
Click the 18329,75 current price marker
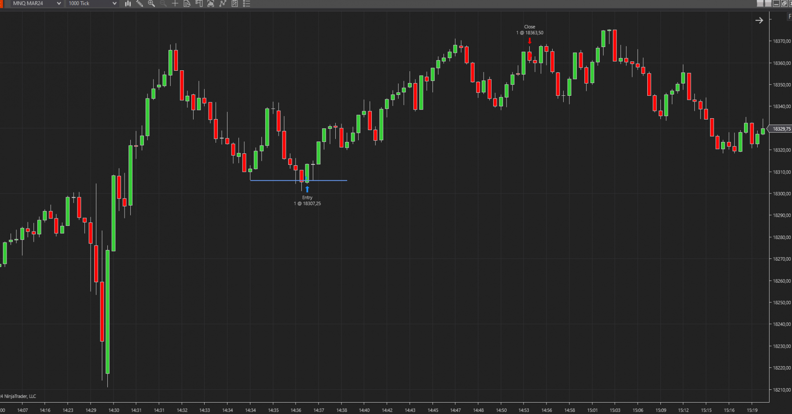pyautogui.click(x=780, y=129)
